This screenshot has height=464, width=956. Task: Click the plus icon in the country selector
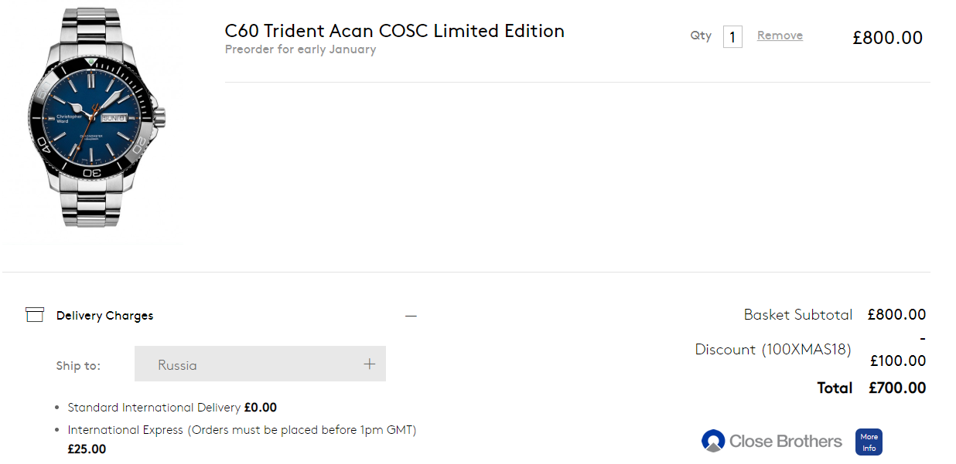370,364
